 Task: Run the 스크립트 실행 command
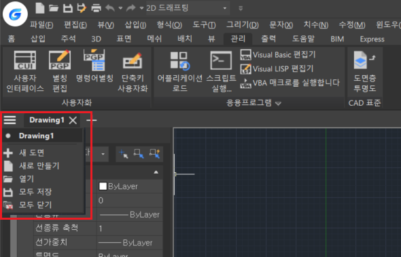[221, 71]
